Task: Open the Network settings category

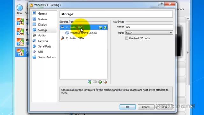Action: pos(43,41)
